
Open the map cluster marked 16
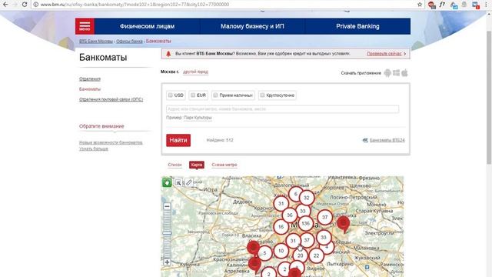pos(281,227)
